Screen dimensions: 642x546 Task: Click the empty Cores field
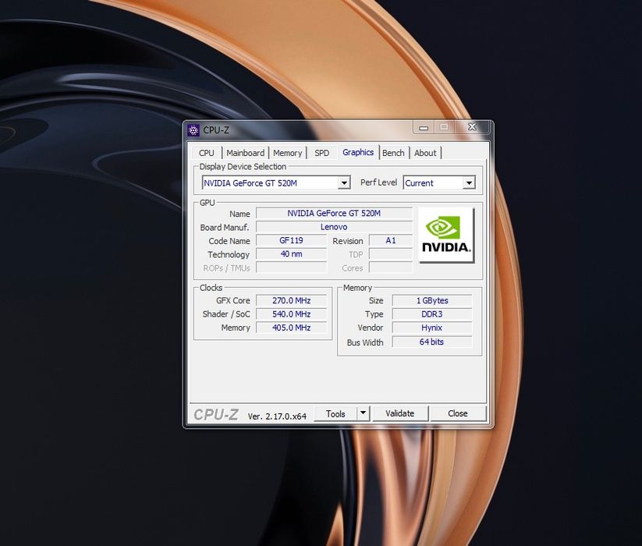pos(391,268)
